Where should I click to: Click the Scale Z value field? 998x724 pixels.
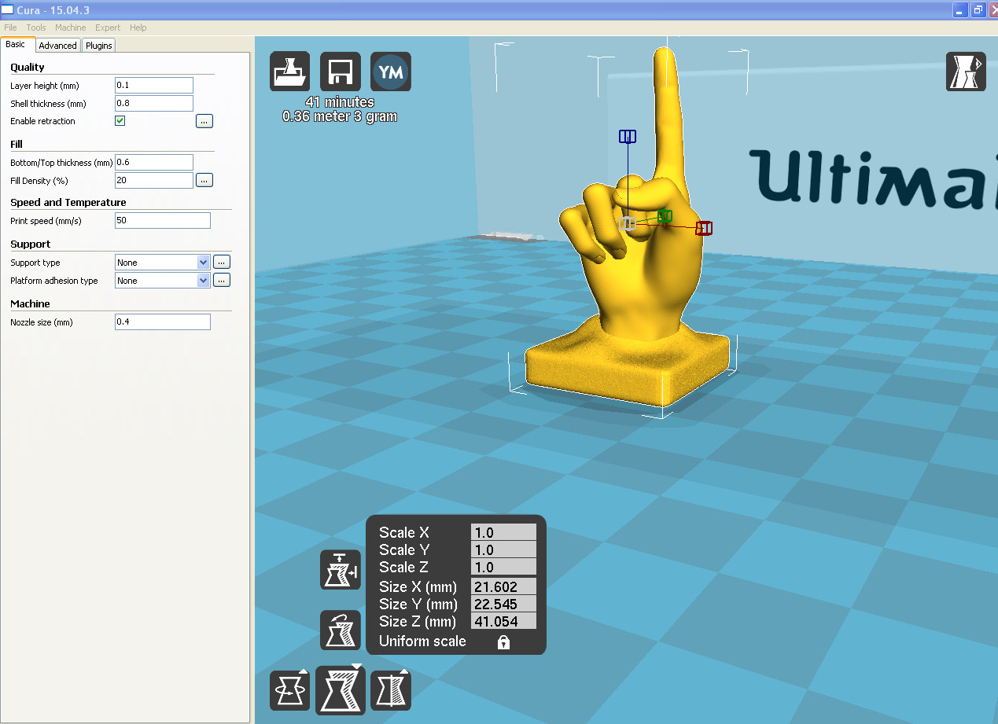pos(503,568)
